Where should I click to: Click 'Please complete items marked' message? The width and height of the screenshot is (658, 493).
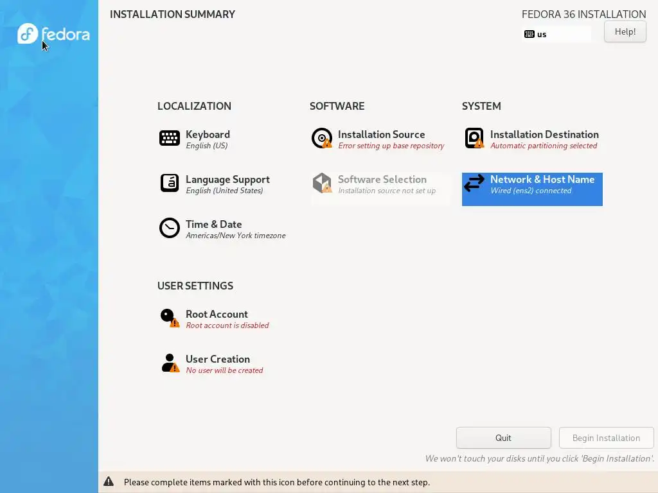click(277, 482)
